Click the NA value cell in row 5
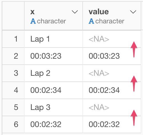 click(112, 107)
